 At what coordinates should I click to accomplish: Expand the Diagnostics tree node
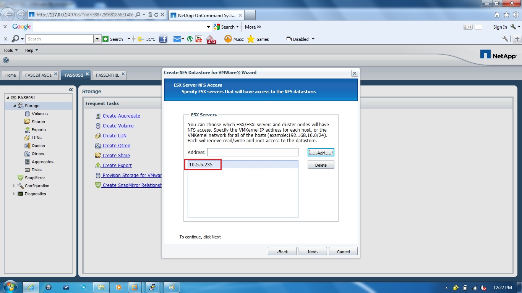pyautogui.click(x=15, y=194)
